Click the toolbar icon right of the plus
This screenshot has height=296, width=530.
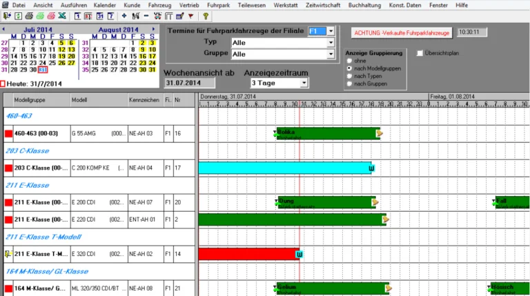[135, 16]
